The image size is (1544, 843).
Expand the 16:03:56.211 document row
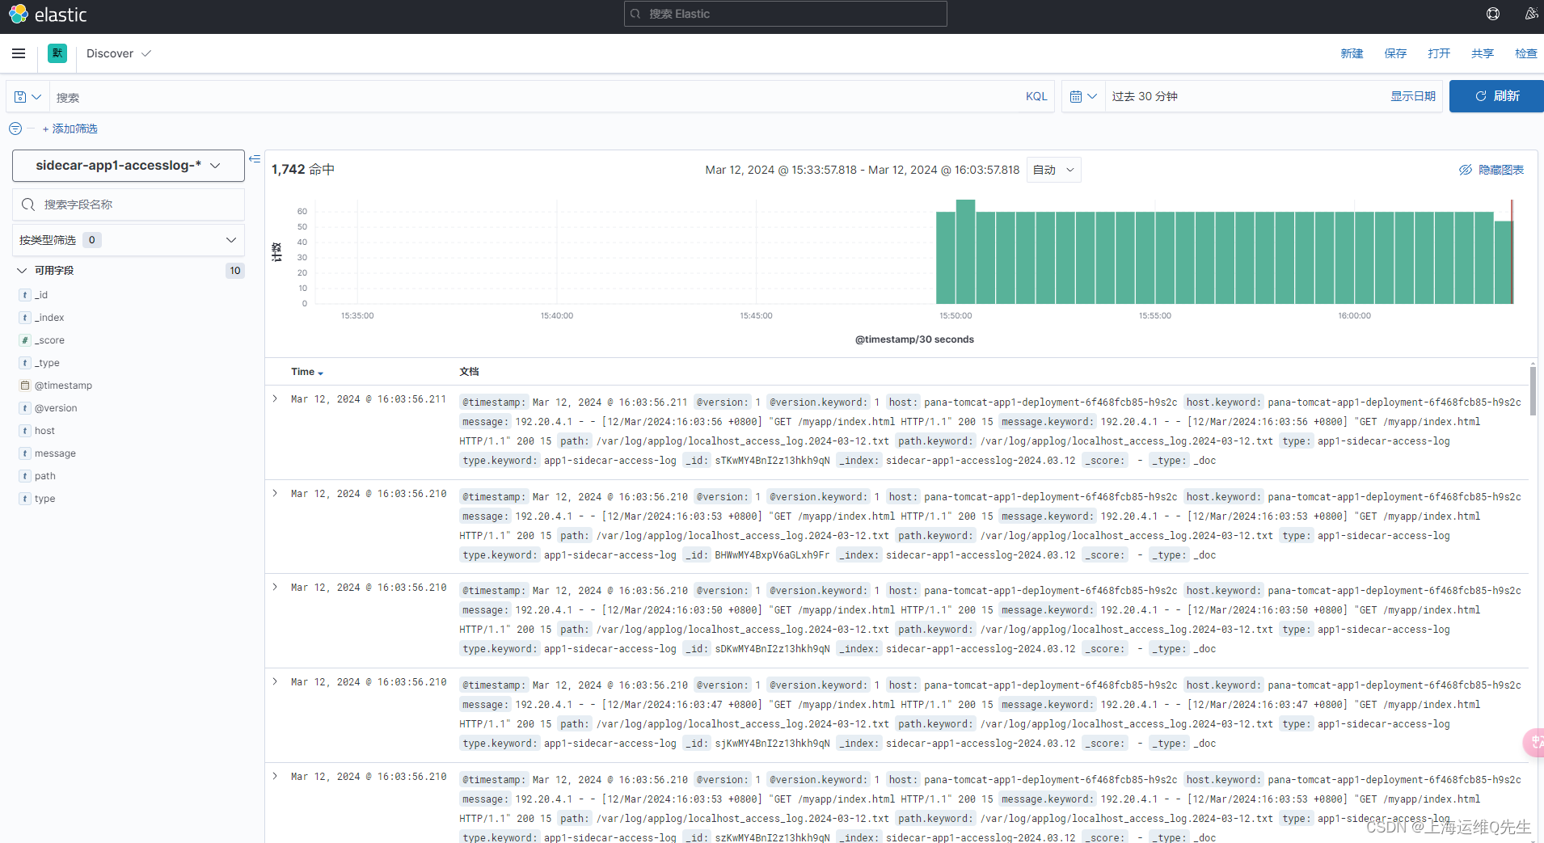coord(275,399)
